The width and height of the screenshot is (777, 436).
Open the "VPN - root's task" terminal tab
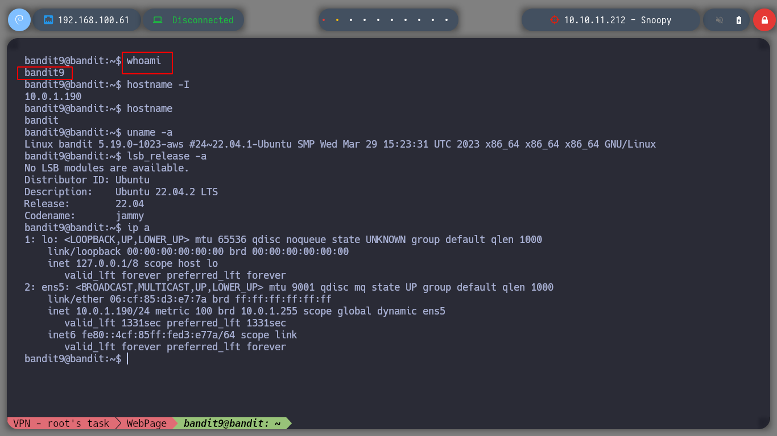point(61,423)
